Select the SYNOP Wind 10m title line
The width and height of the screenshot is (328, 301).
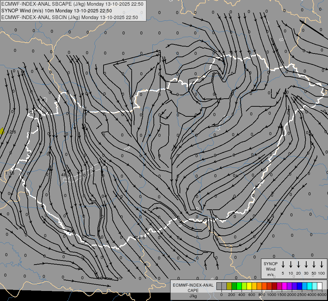[x=57, y=11]
